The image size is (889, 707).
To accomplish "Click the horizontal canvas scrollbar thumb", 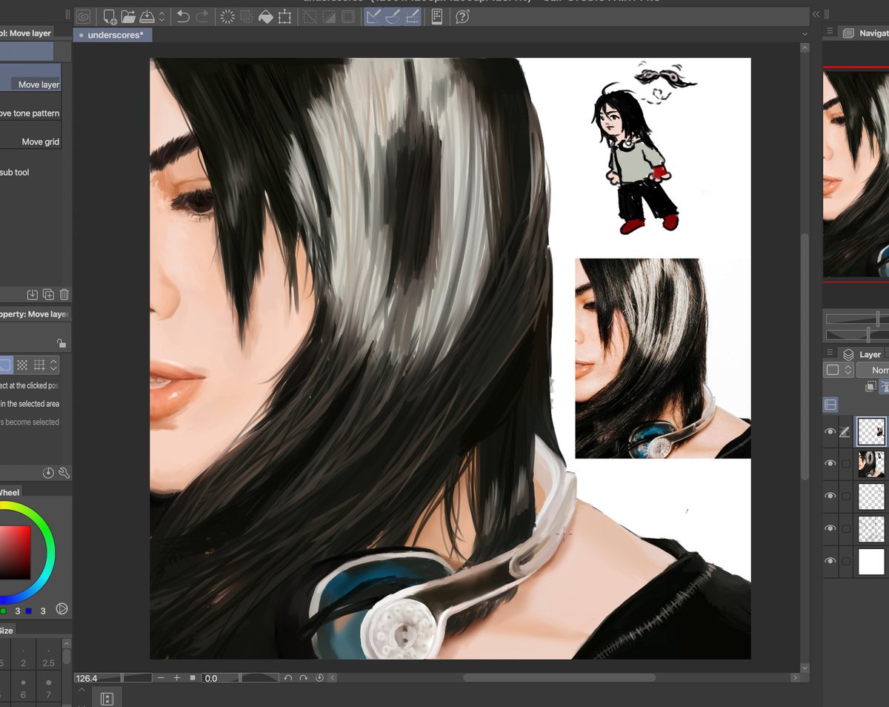I will pyautogui.click(x=559, y=677).
